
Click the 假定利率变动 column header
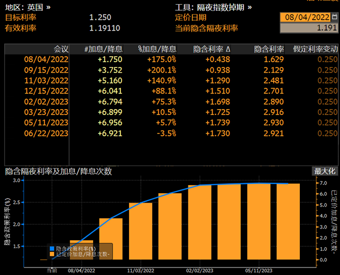(315, 49)
